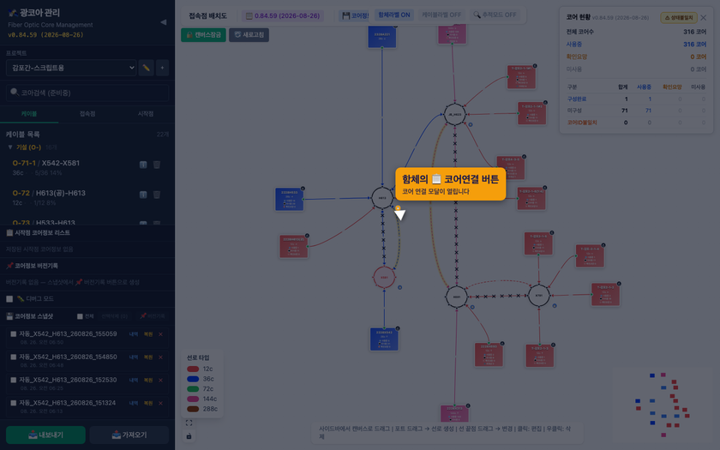Open info for cable O-72
Screen dimensions: 720x450
click(143, 195)
